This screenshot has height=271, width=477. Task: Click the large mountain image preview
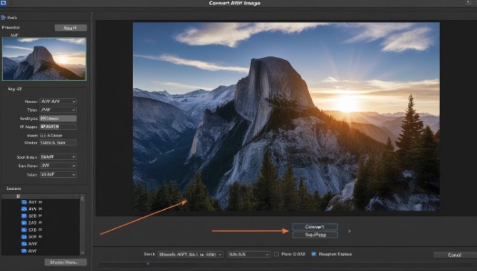click(x=286, y=117)
